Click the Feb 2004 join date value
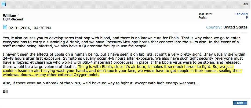 click(x=242, y=14)
